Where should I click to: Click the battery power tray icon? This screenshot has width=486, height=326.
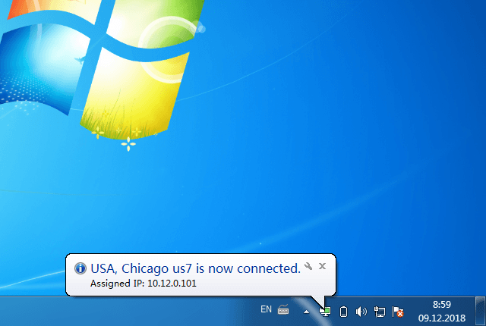pos(343,312)
